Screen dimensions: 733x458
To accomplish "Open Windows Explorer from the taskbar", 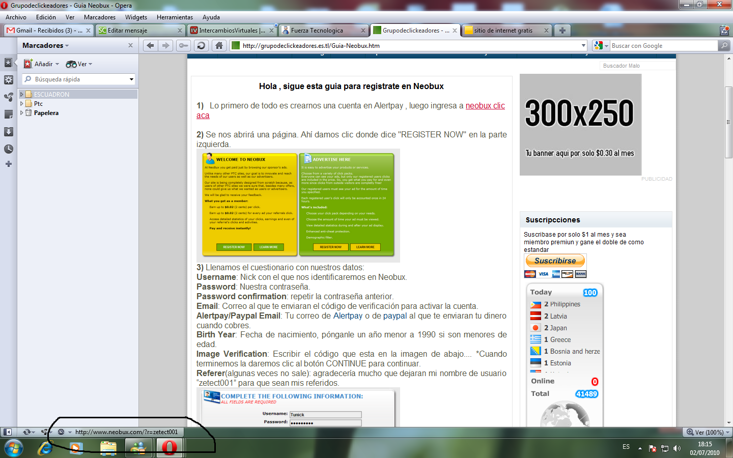I will [x=108, y=448].
